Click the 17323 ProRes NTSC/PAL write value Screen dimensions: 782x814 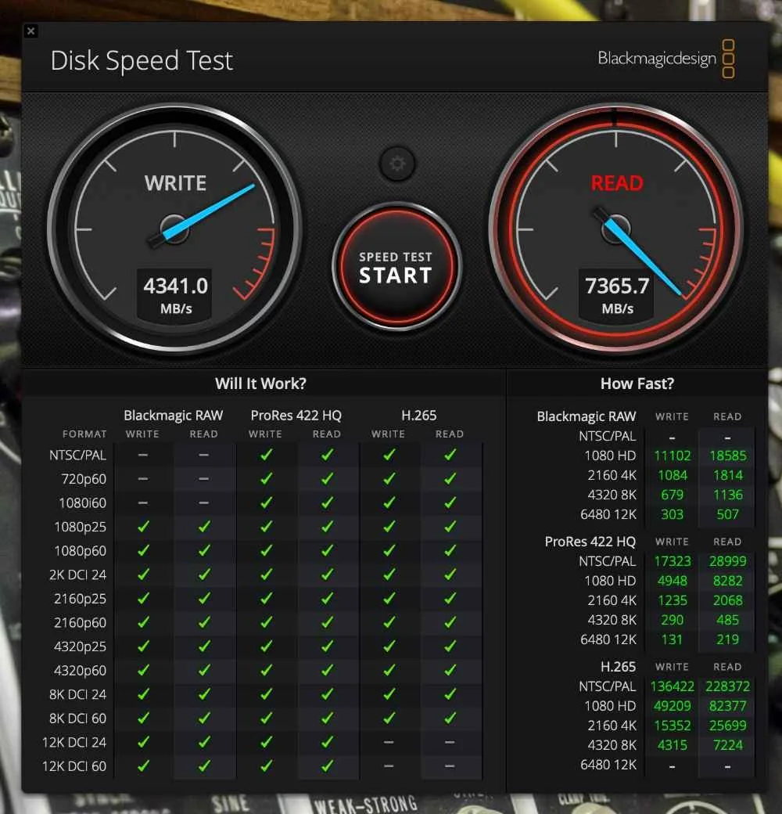(x=672, y=561)
